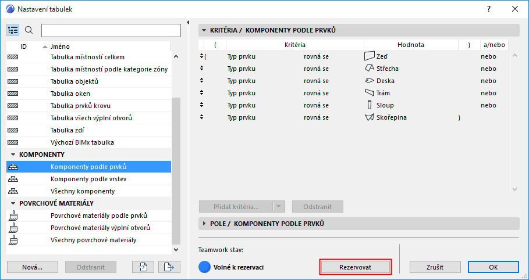Click the Skořepina shell element icon
Viewport: 529px width, 280px height.
[368, 117]
